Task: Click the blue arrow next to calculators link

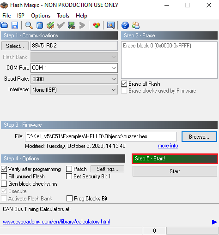Action: point(214,222)
